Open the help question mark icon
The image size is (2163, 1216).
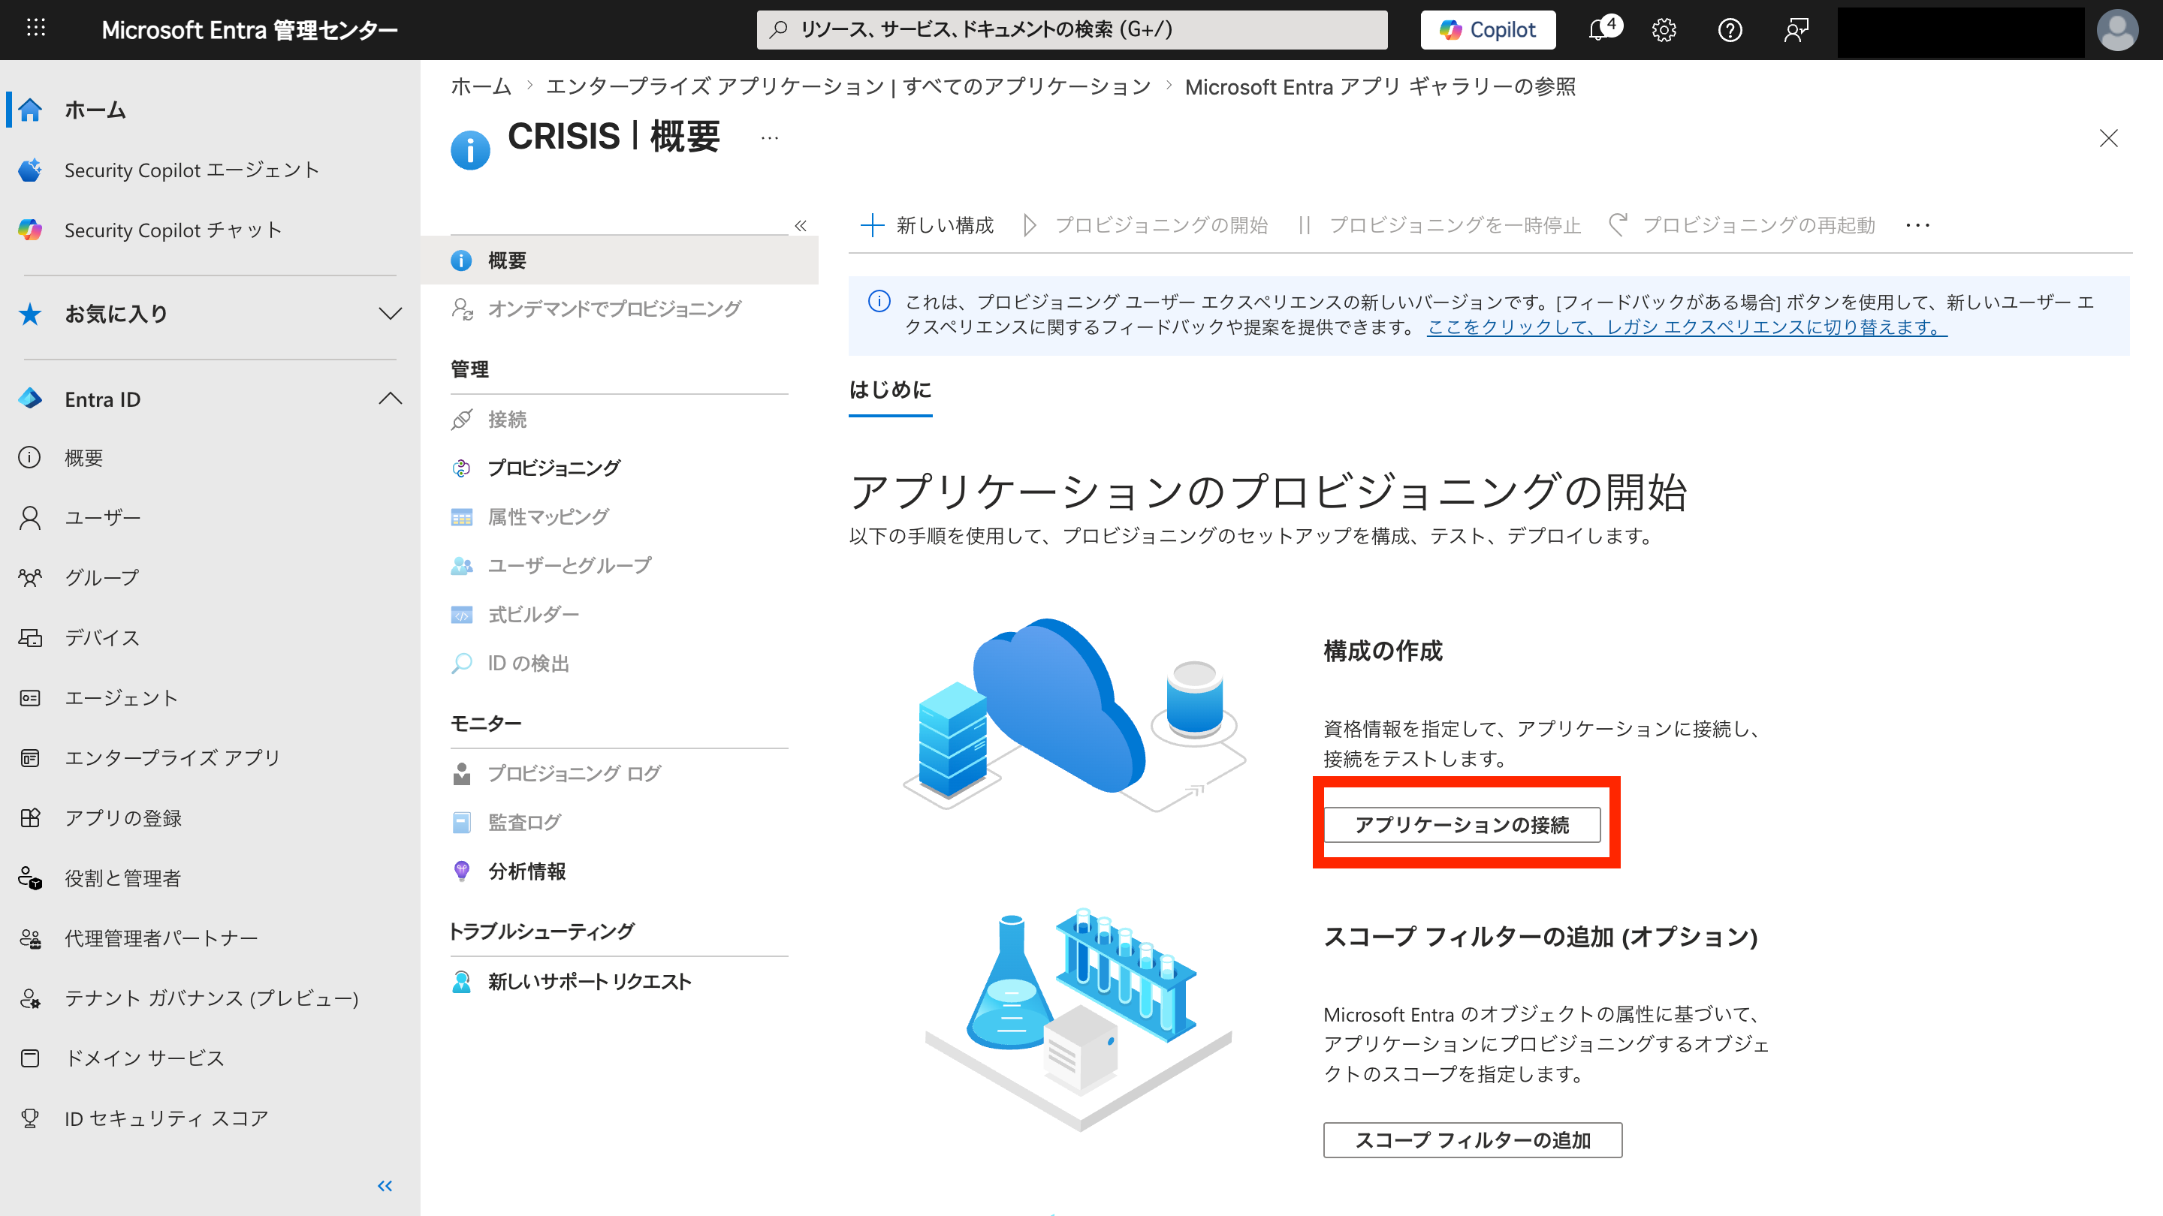tap(1730, 29)
